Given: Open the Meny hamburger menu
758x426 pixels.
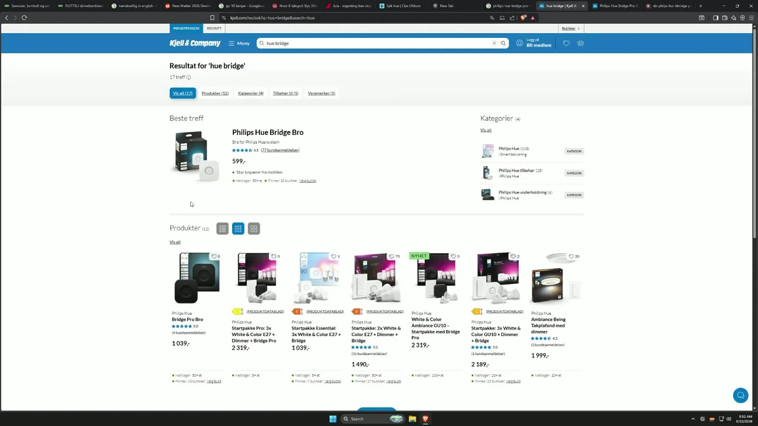Looking at the screenshot, I should [239, 43].
